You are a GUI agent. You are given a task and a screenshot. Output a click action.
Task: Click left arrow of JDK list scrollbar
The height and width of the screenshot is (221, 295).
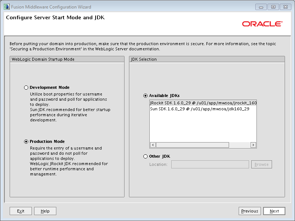pyautogui.click(x=153, y=145)
